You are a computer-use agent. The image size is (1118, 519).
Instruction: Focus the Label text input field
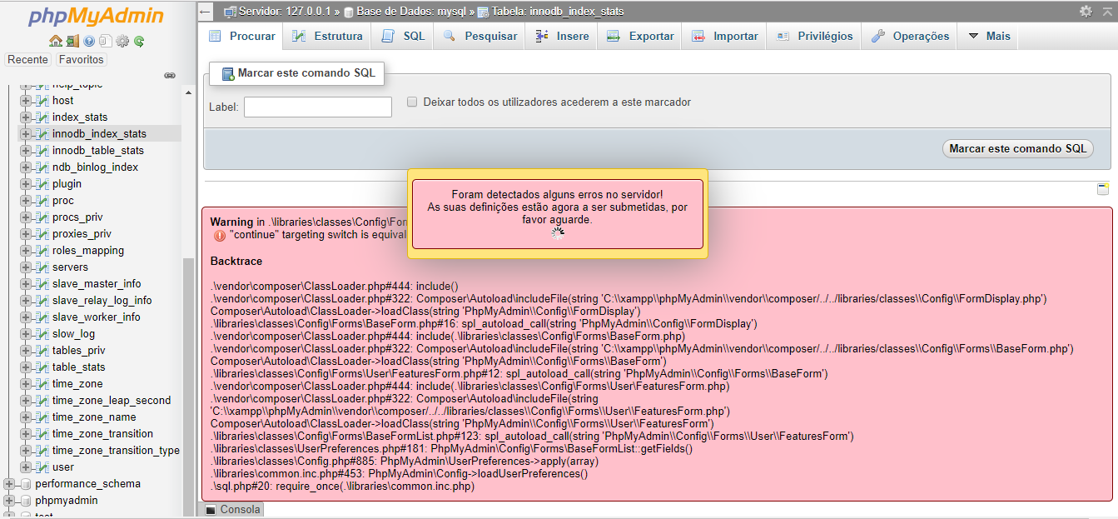click(x=318, y=107)
